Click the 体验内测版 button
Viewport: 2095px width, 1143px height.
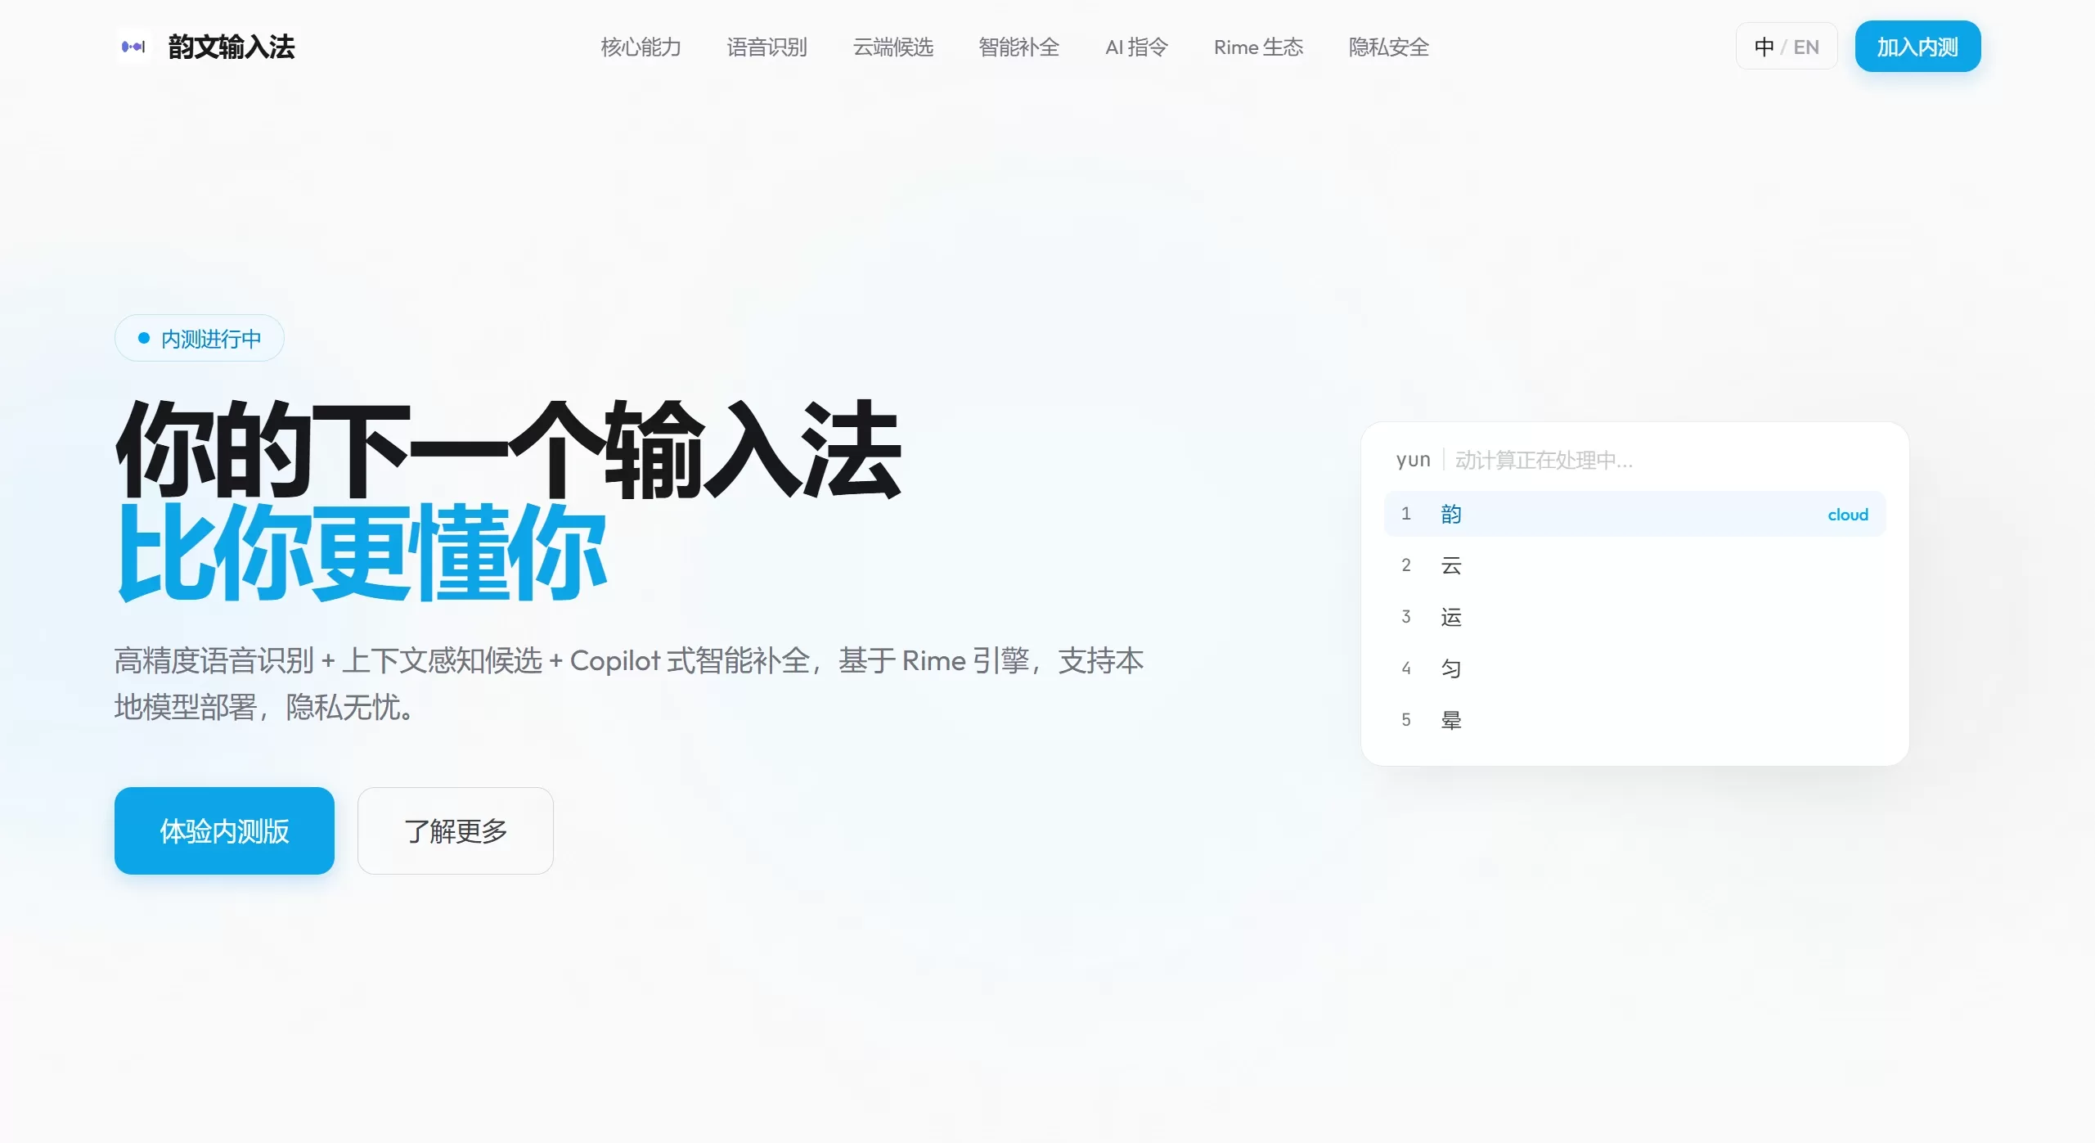(x=223, y=830)
